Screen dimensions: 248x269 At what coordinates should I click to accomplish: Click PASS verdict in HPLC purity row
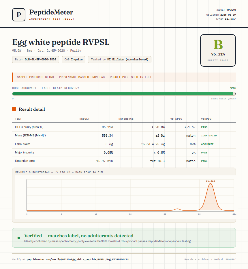204,127
